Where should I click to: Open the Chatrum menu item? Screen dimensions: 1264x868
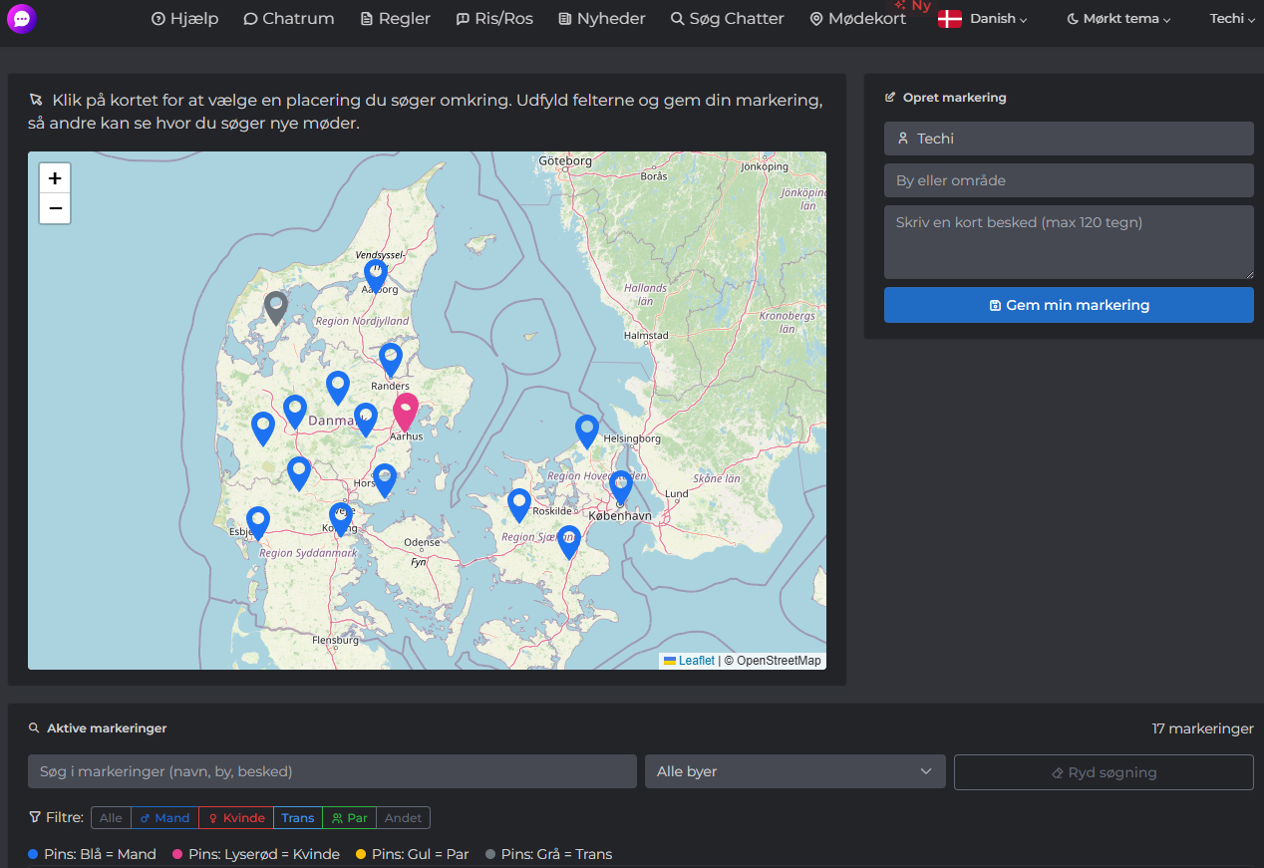click(x=289, y=19)
